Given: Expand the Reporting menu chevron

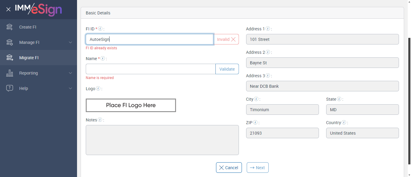Looking at the screenshot, I should click(x=70, y=73).
